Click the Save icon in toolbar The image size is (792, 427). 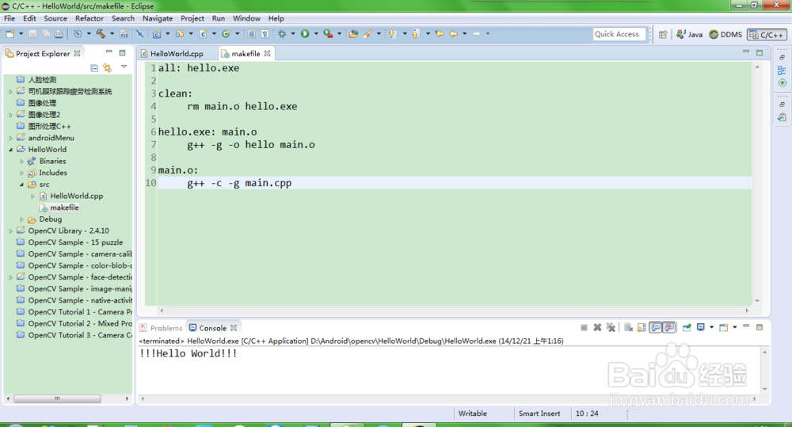pos(32,34)
